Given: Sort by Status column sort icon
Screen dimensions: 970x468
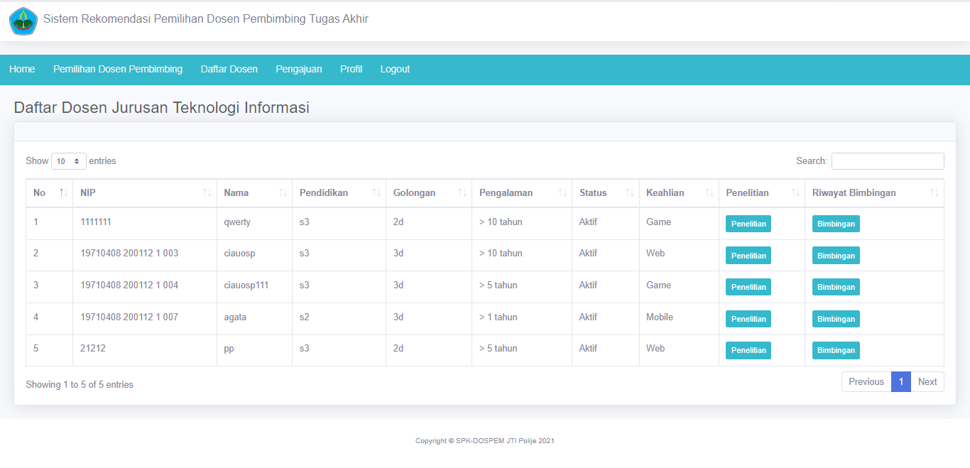Looking at the screenshot, I should tap(629, 193).
